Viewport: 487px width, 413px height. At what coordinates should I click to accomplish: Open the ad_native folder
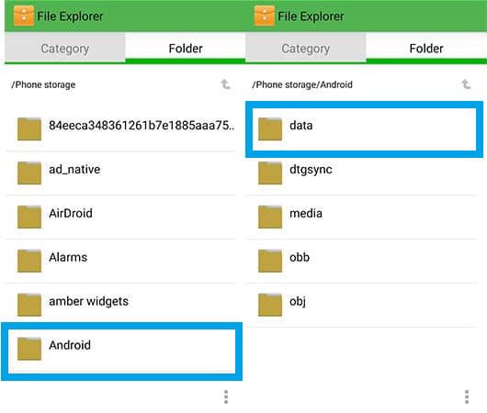click(x=120, y=173)
